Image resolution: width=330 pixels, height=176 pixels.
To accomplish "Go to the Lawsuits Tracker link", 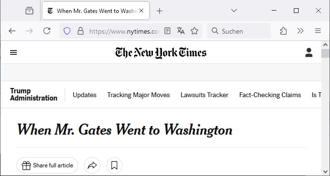I will coord(205,95).
